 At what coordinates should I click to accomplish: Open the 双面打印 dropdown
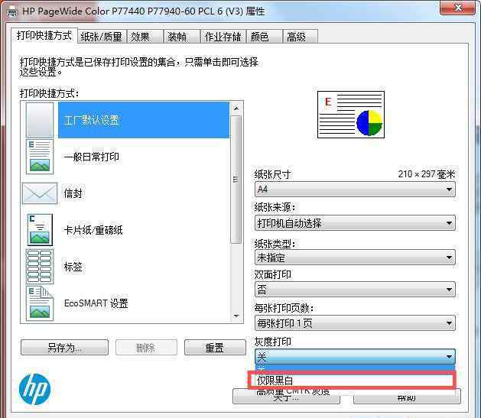(x=355, y=290)
